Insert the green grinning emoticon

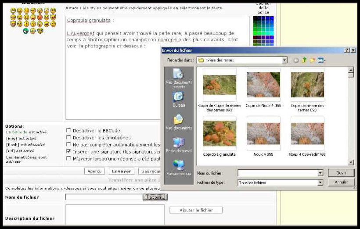click(26, 31)
